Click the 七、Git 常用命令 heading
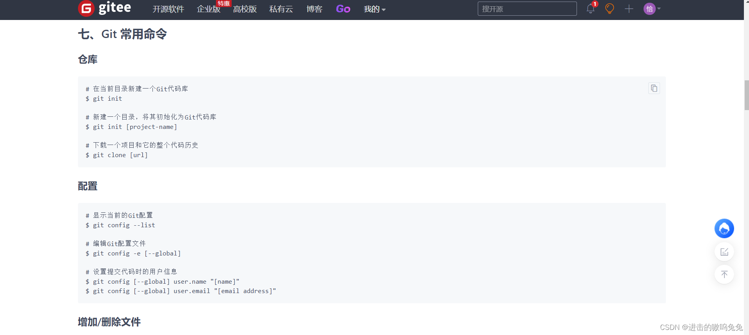This screenshot has height=335, width=749. point(122,34)
